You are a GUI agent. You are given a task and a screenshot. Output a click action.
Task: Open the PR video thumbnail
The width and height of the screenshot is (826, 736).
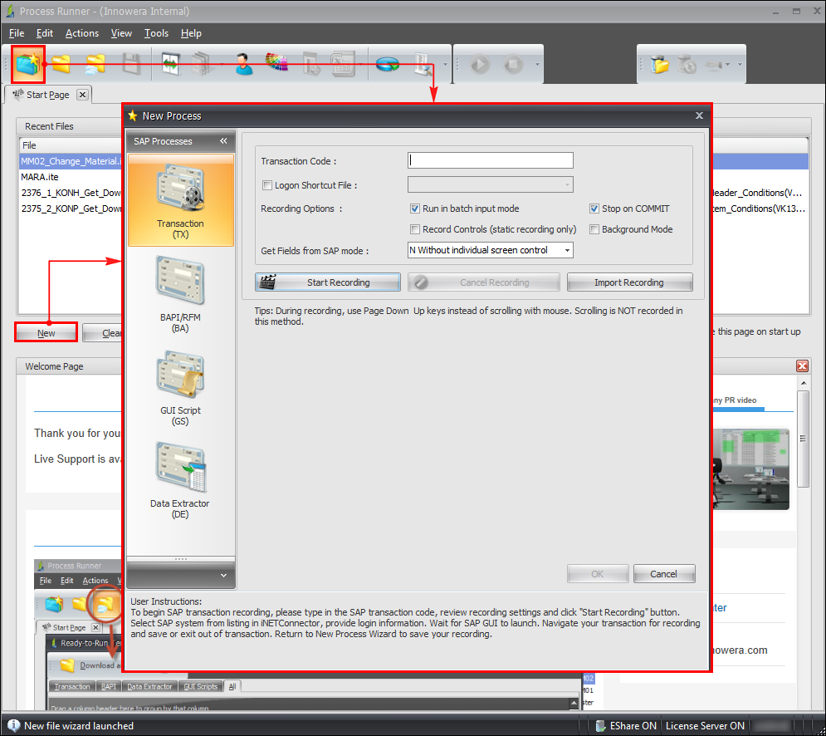[752, 469]
